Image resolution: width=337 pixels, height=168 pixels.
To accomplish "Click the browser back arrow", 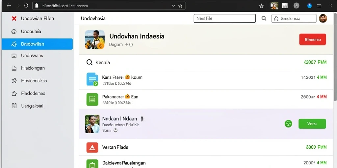I will click(x=9, y=6).
